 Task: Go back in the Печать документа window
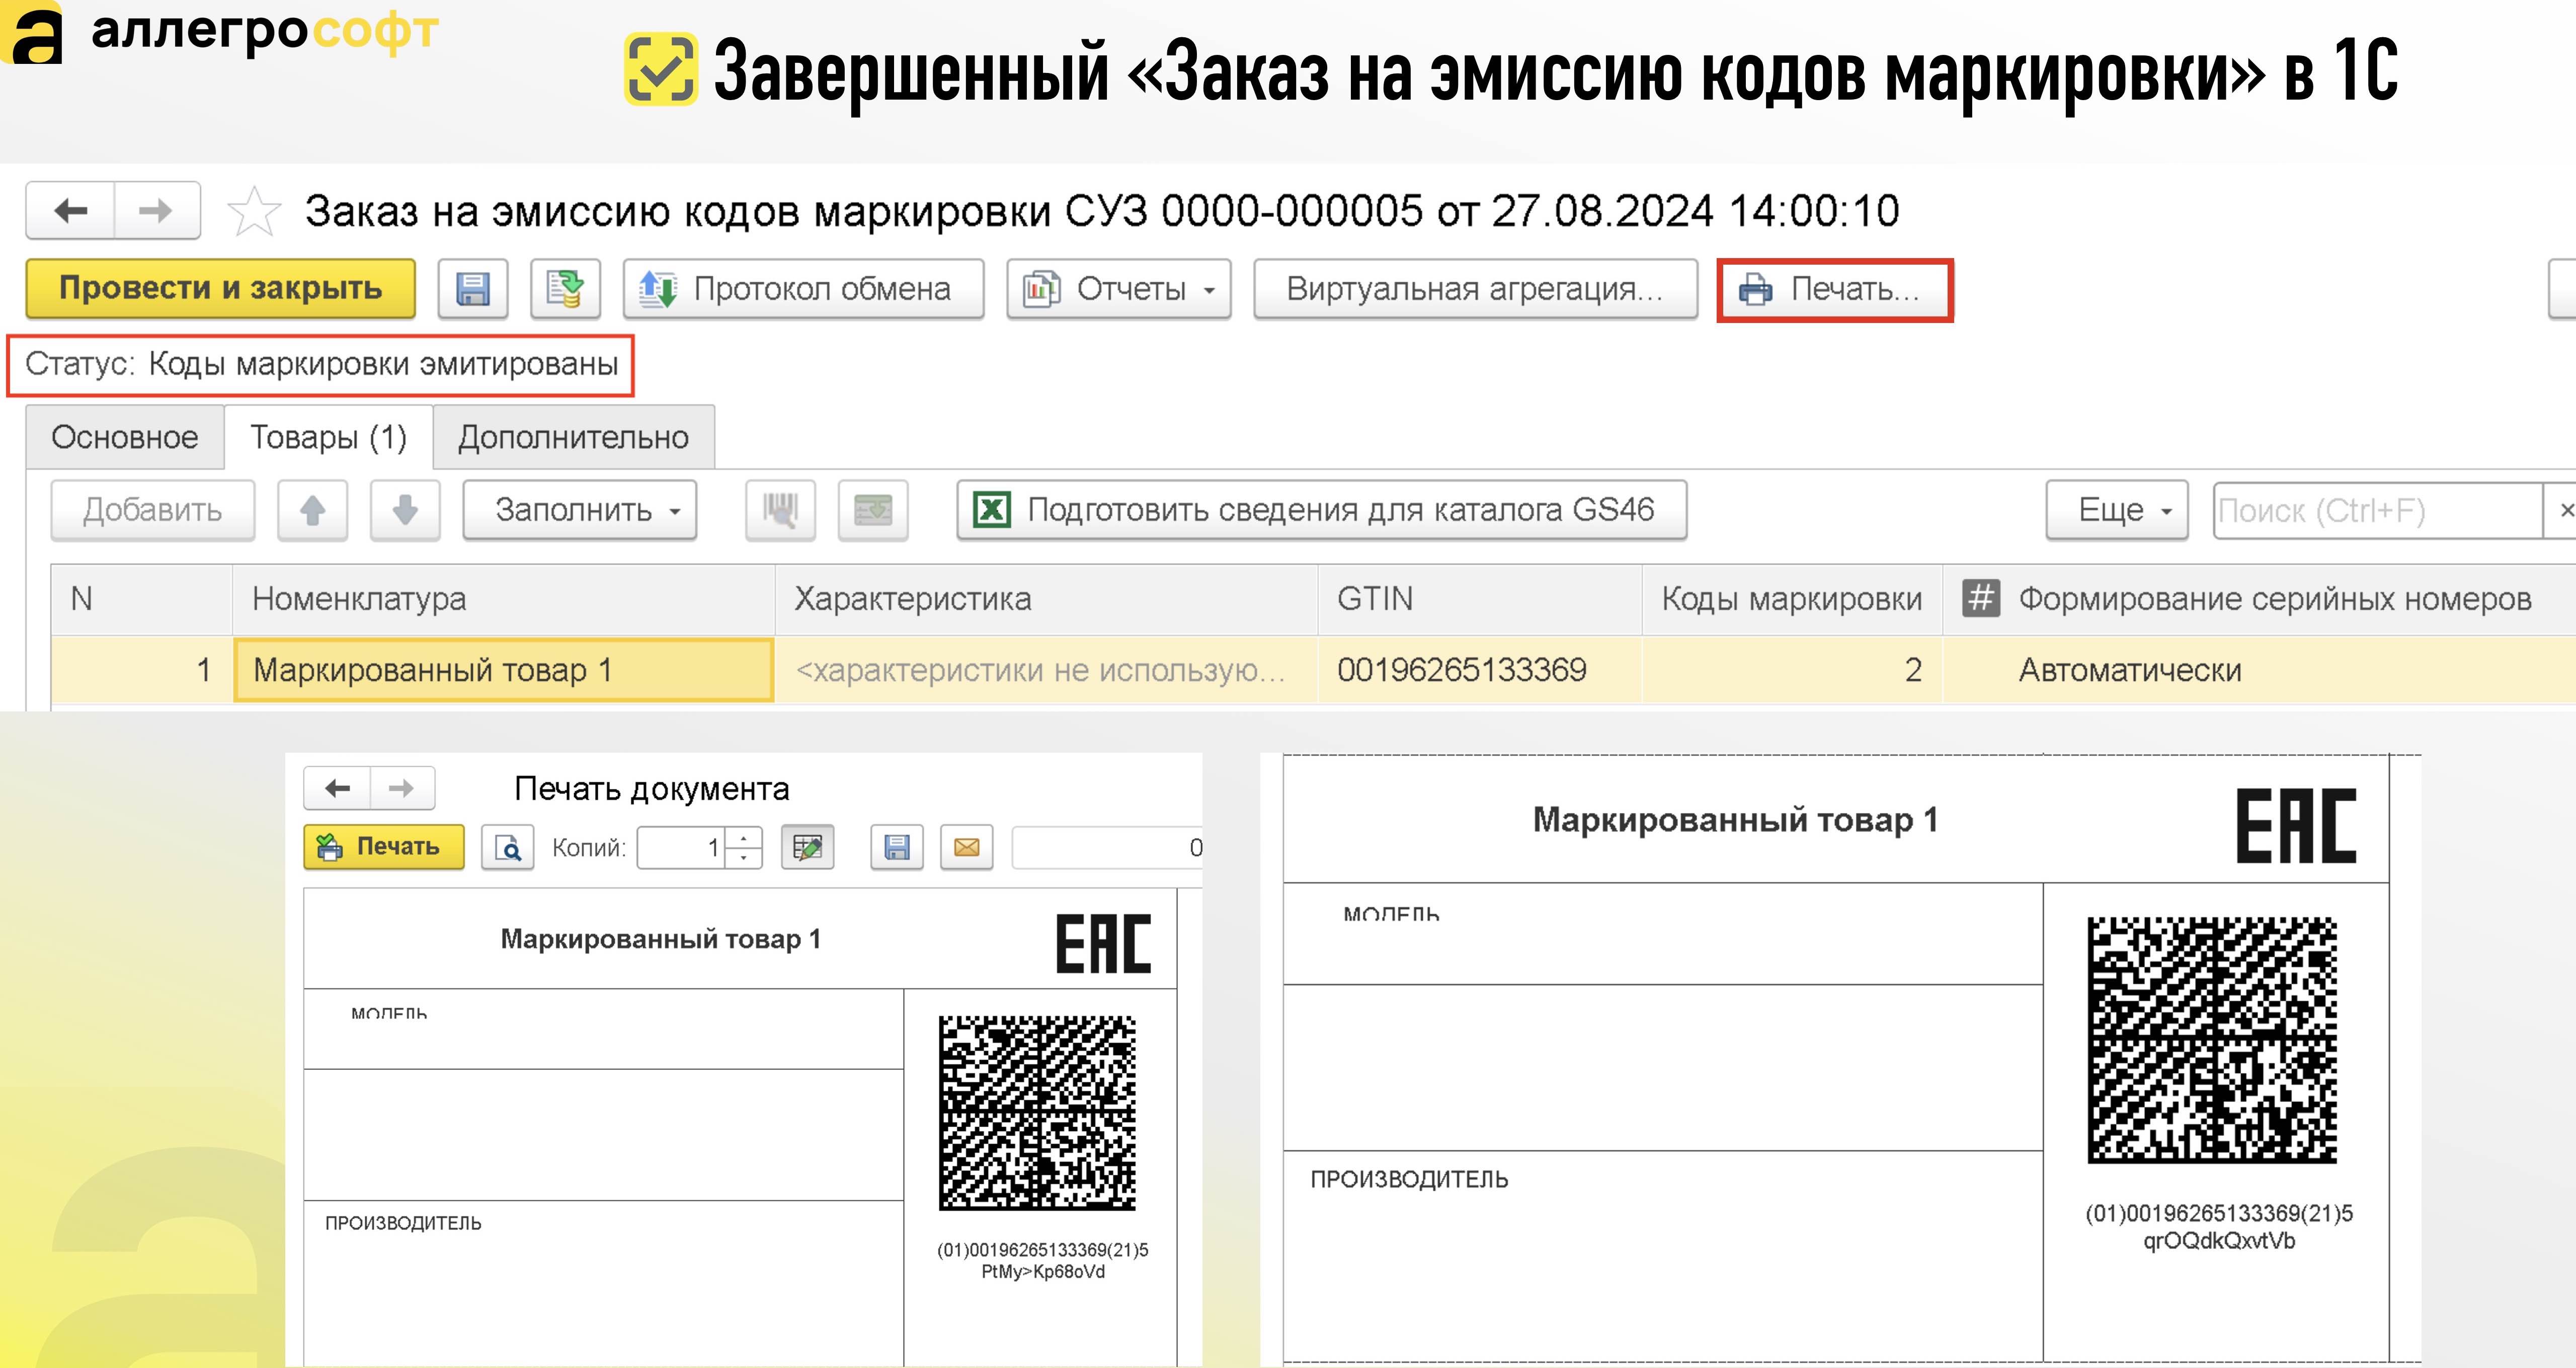pos(338,788)
